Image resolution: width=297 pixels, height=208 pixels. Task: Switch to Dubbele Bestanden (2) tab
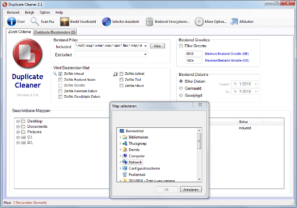click(x=55, y=32)
